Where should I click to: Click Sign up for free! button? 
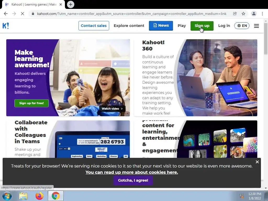coord(31,103)
